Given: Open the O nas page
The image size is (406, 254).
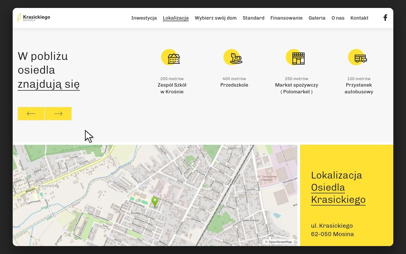Looking at the screenshot, I should [x=338, y=18].
